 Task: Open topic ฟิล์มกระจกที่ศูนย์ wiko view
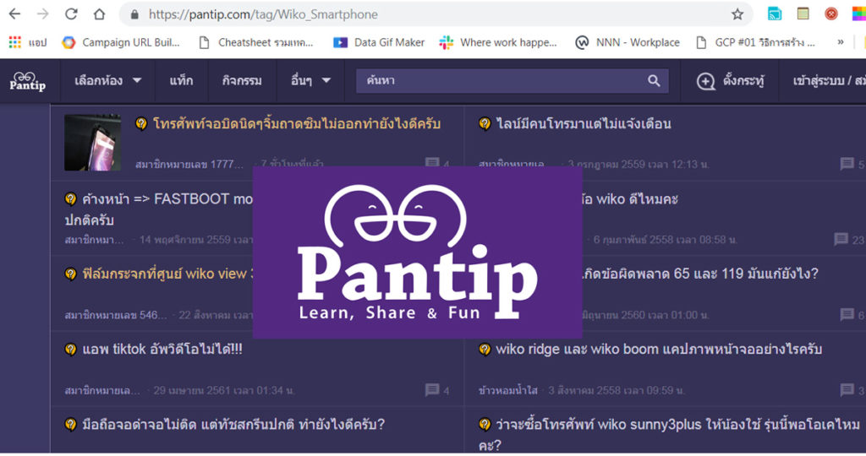click(x=167, y=274)
